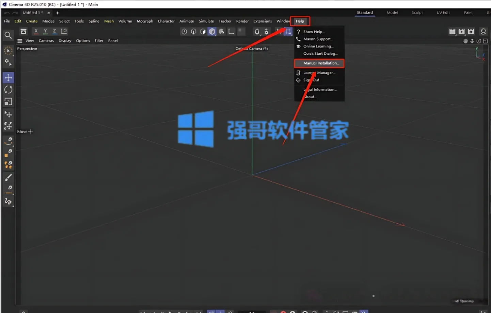Open the Simulate menu
Viewport: 491px width, 313px height.
coord(206,21)
